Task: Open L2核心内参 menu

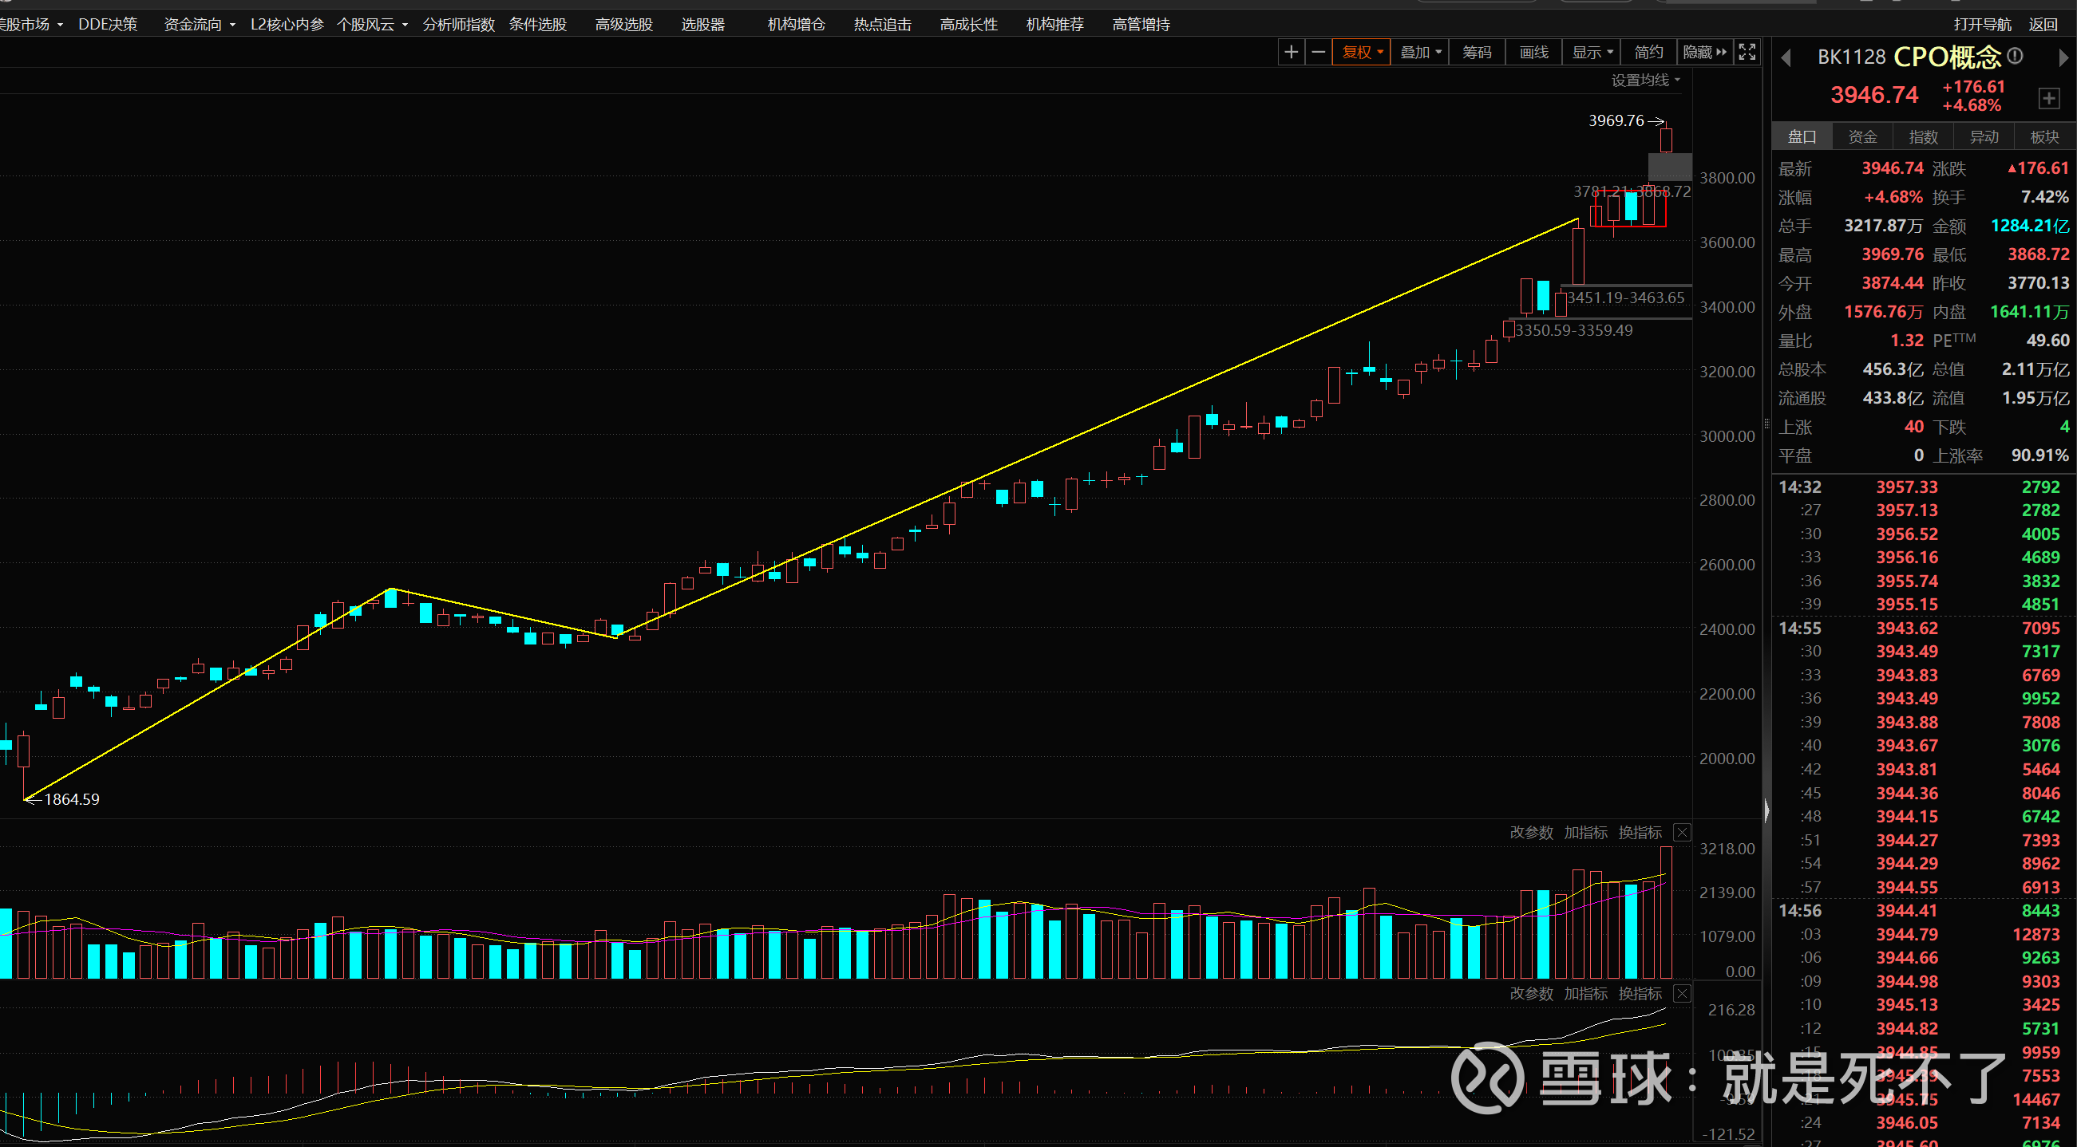Action: [287, 25]
